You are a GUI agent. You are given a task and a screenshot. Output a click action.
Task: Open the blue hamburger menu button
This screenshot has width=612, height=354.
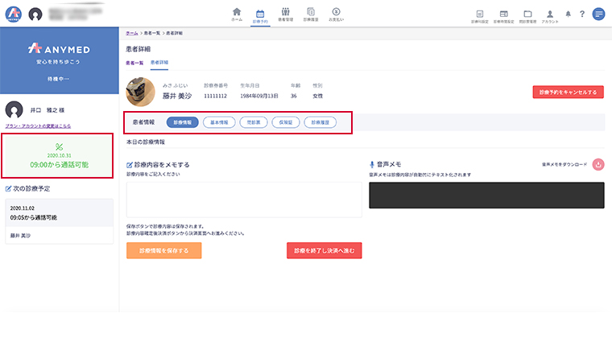pyautogui.click(x=598, y=14)
